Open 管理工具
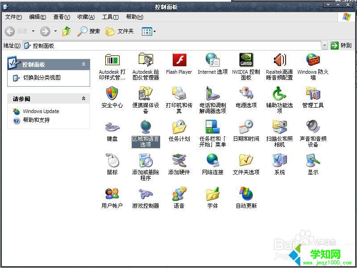This screenshot has height=268, width=357. (x=313, y=97)
